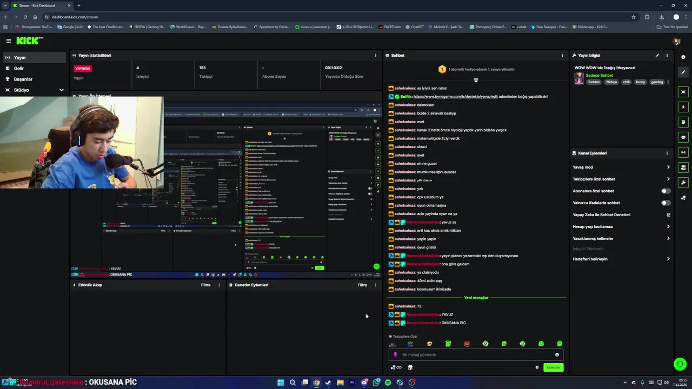Screen dimensions: 692x389
Task: Toggle Yalnızca ifadelerle sohbet switch
Action: point(666,203)
